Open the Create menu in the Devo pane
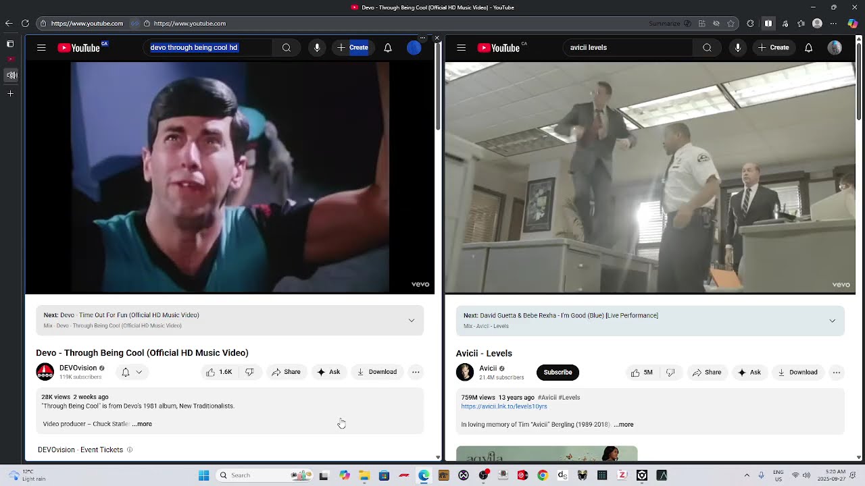Image resolution: width=865 pixels, height=486 pixels. pyautogui.click(x=352, y=48)
